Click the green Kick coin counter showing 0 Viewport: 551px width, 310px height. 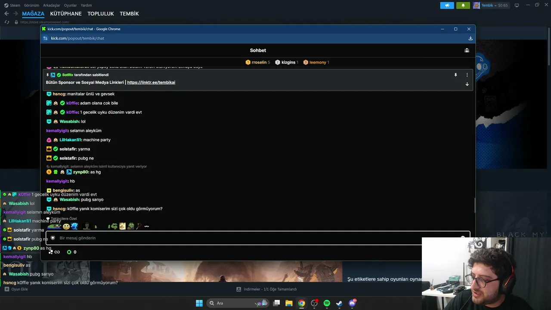71,252
